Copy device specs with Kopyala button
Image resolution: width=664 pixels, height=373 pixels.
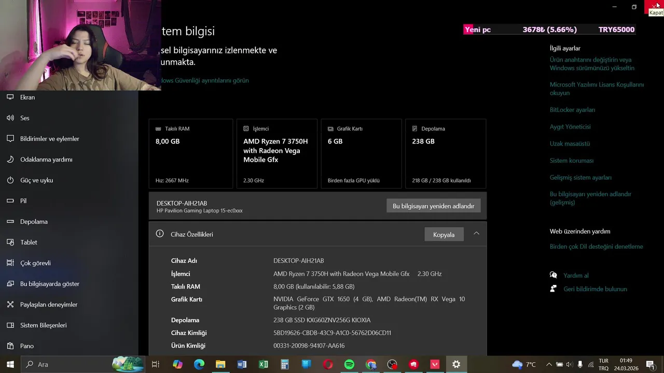[x=444, y=235]
